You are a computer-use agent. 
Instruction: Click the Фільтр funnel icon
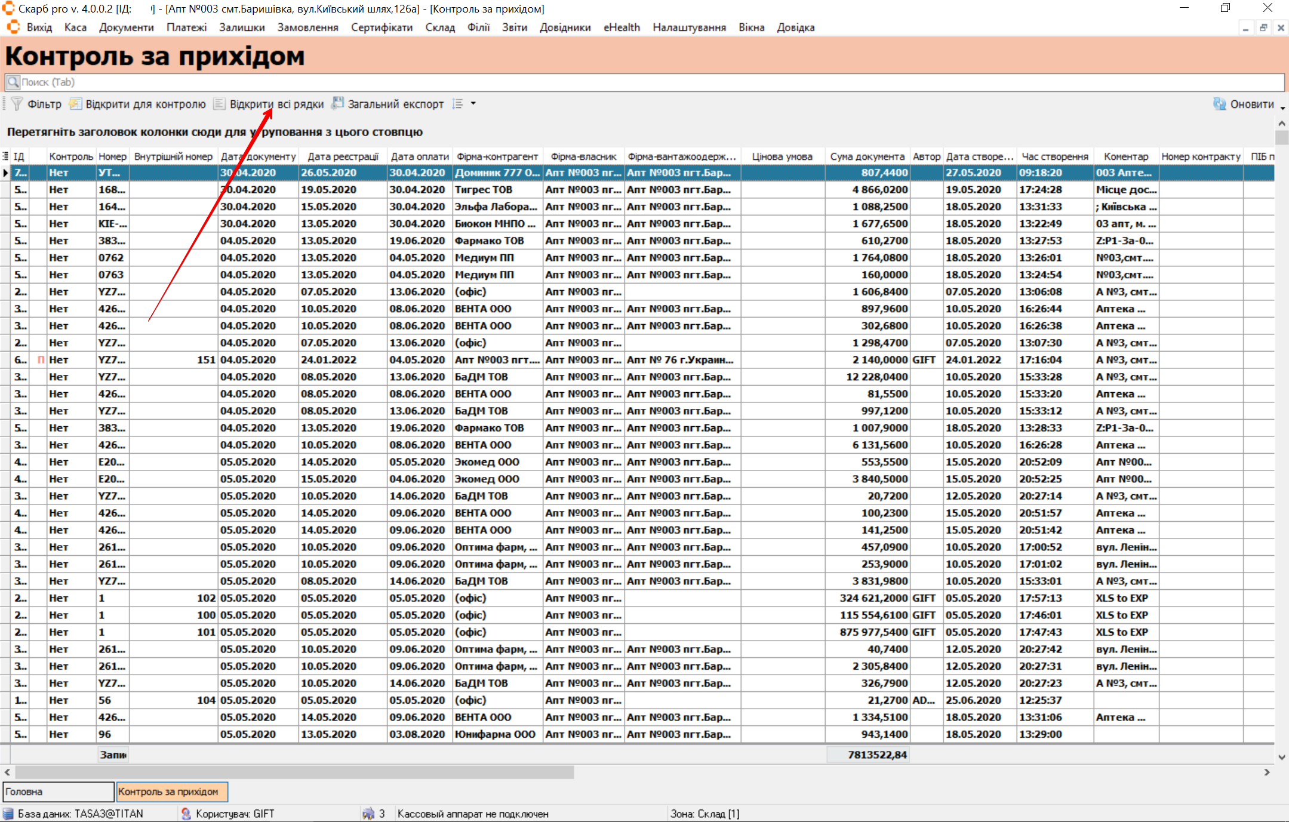(17, 104)
